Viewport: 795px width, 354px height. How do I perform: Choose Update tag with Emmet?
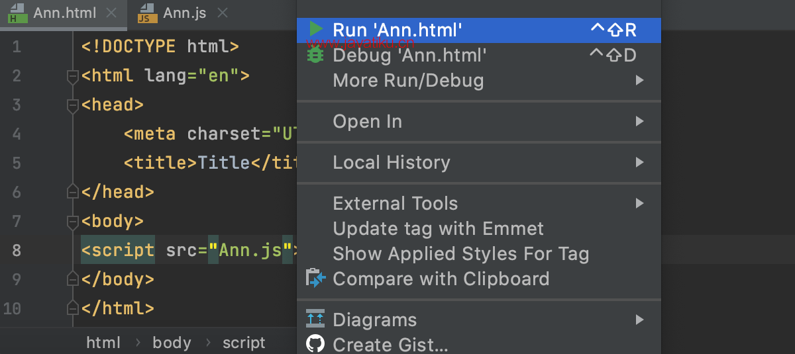478,229
